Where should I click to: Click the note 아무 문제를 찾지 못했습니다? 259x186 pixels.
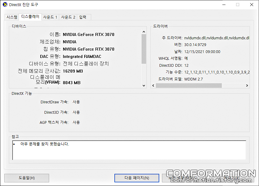[45, 144]
